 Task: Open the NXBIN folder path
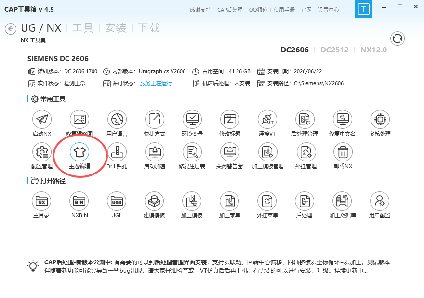[79, 201]
